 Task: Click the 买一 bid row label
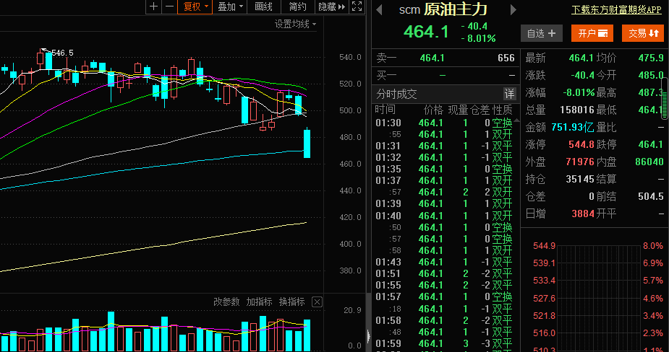tap(386, 76)
